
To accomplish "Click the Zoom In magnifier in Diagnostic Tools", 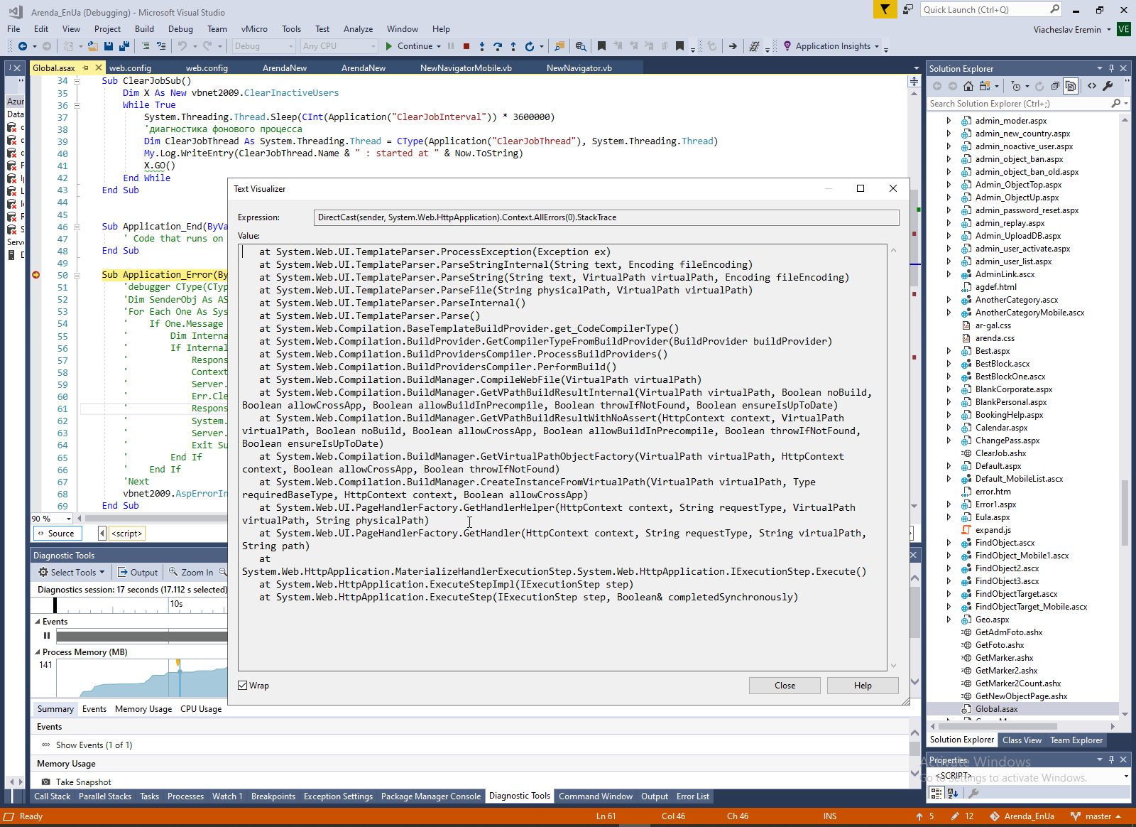I will point(173,572).
